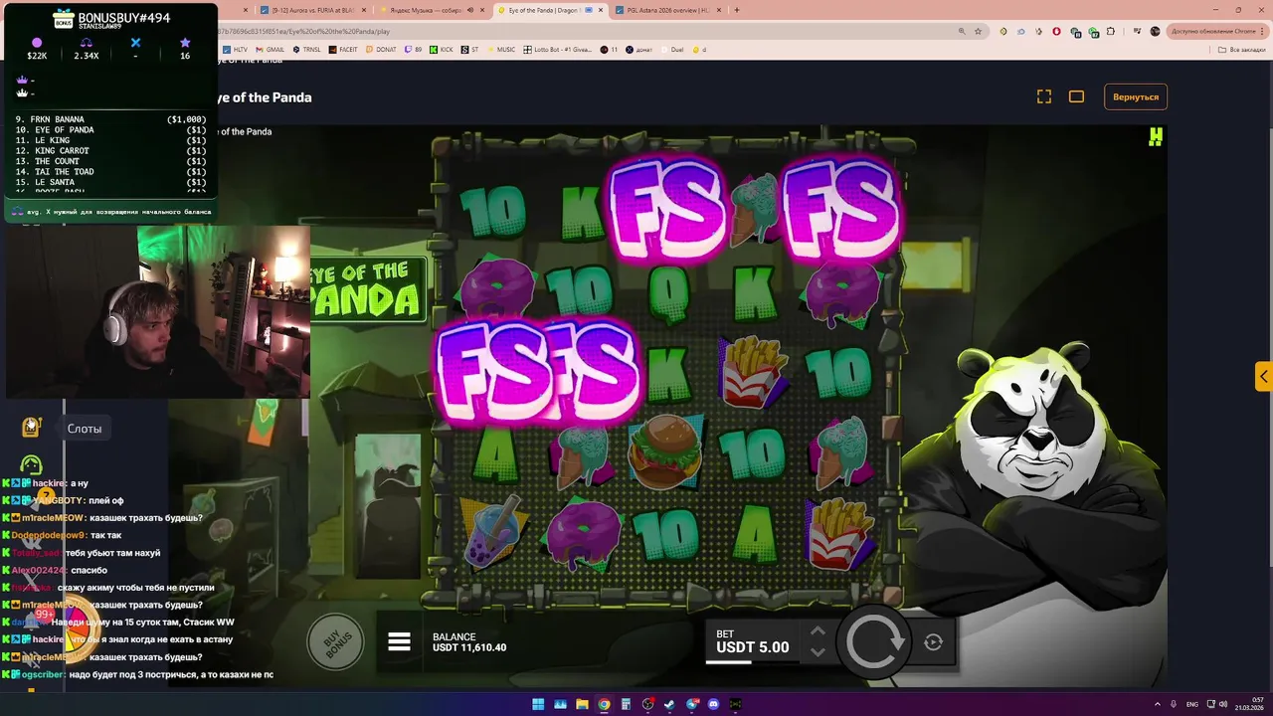Click the FRKN BANANA row in bonus list
This screenshot has width=1273, height=716.
pyautogui.click(x=110, y=119)
